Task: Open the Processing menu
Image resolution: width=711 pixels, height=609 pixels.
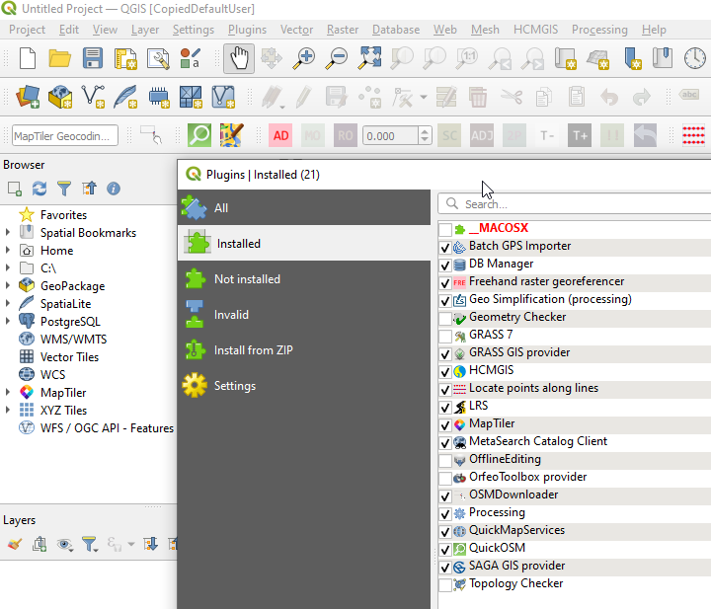Action: (x=599, y=30)
